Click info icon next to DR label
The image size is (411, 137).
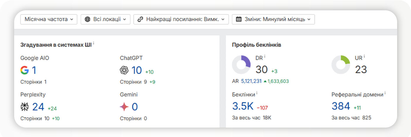click(x=265, y=56)
